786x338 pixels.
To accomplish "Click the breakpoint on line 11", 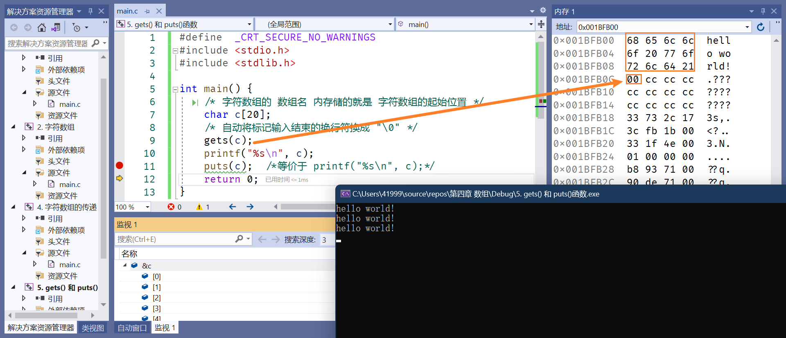I will pyautogui.click(x=120, y=165).
